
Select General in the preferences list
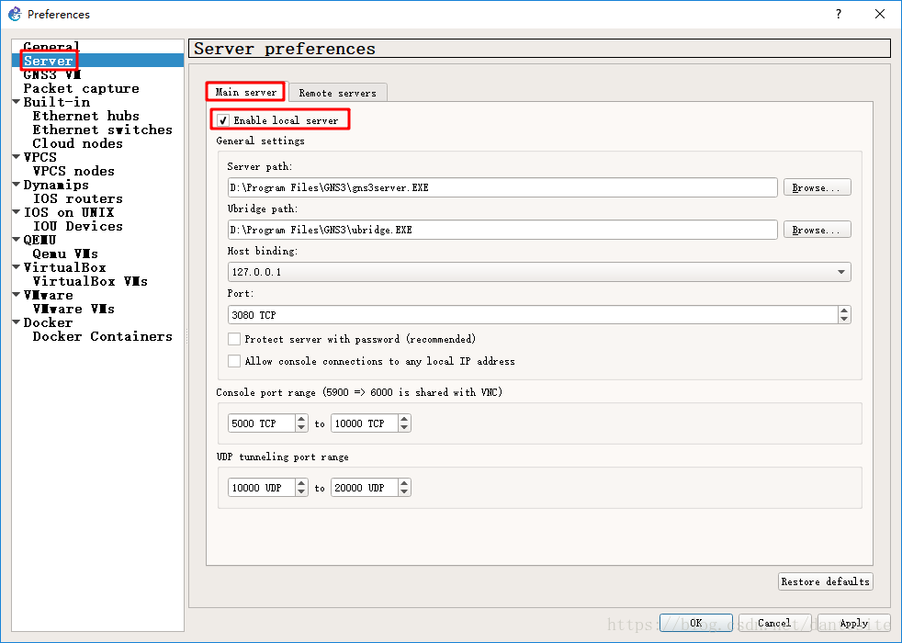pyautogui.click(x=51, y=47)
